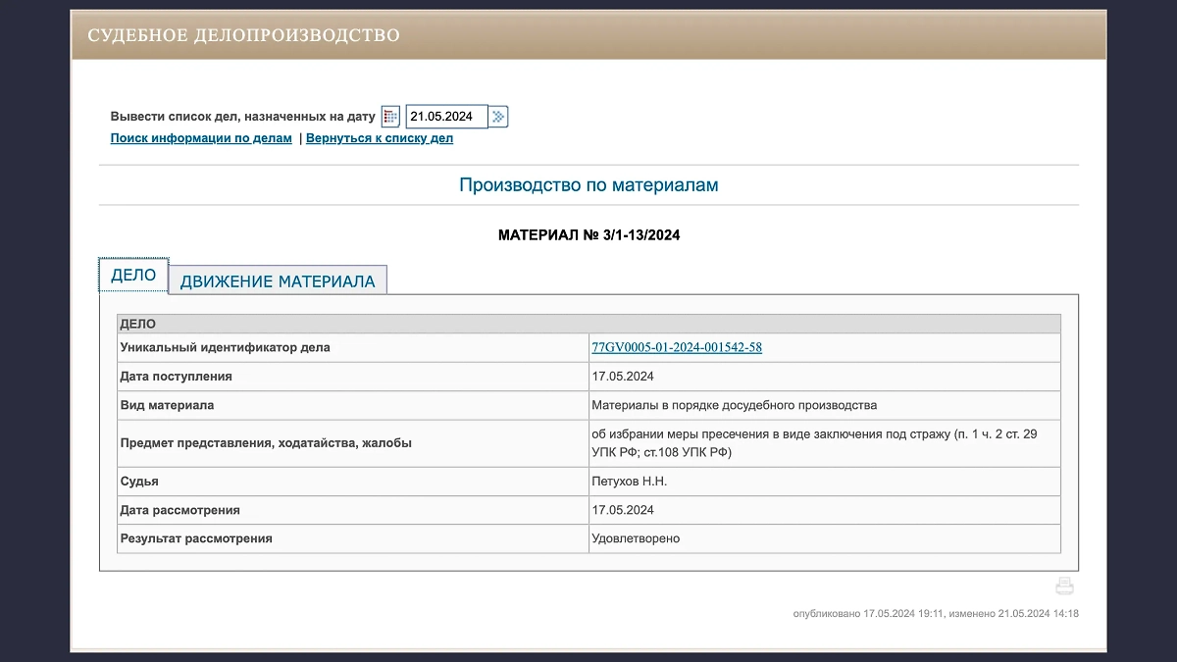Image resolution: width=1177 pixels, height=662 pixels.
Task: Select the 'ДЕЛО' tab
Action: (133, 276)
